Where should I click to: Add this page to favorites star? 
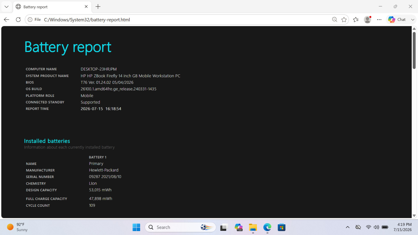tap(344, 20)
